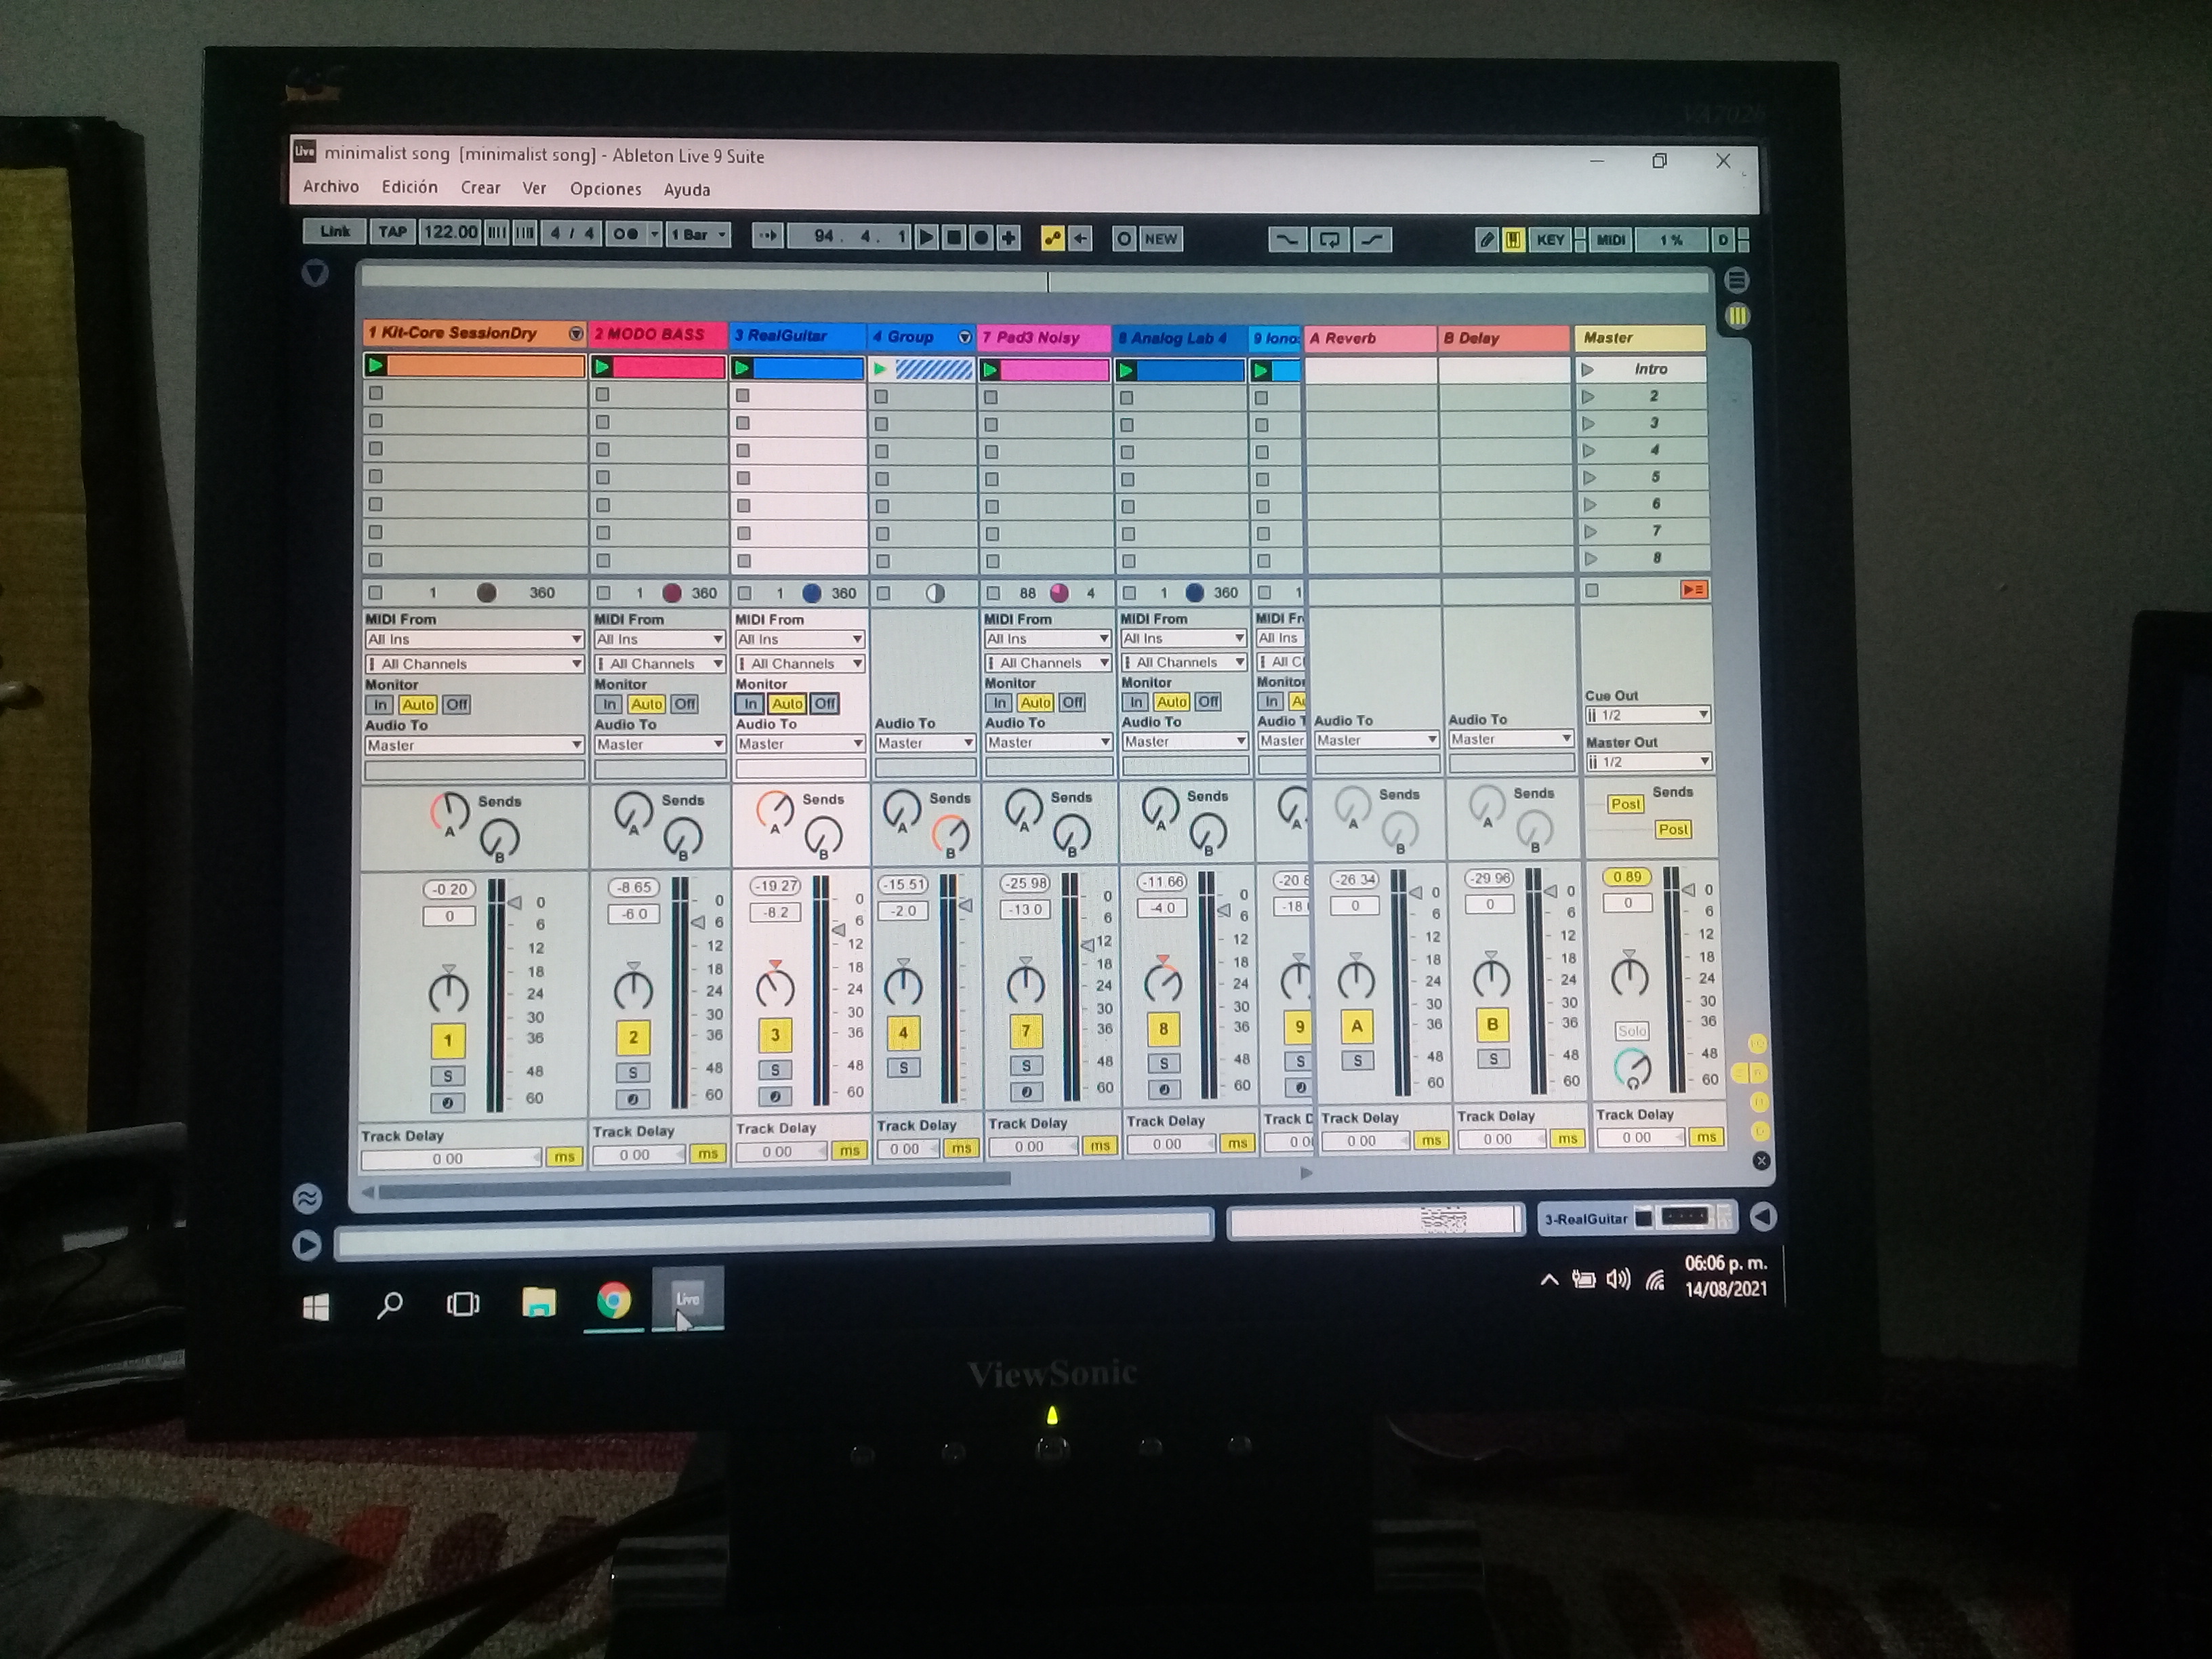Screen dimensions: 2212x1659
Task: Click Stop All Clips button in Master
Action: pos(1592,591)
